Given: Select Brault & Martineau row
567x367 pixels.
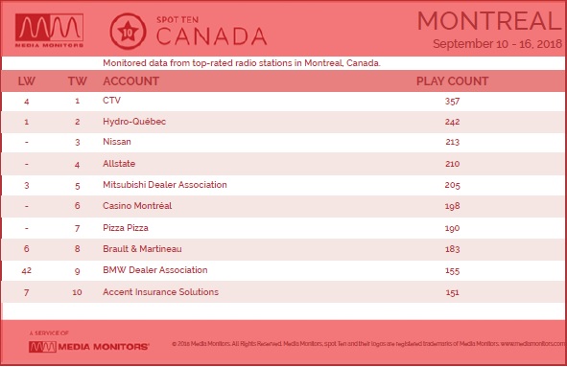Looking at the screenshot, I should point(284,249).
